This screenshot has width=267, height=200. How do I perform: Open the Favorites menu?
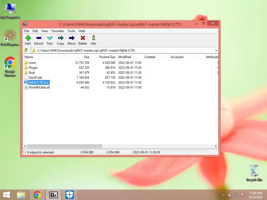[x=58, y=31]
